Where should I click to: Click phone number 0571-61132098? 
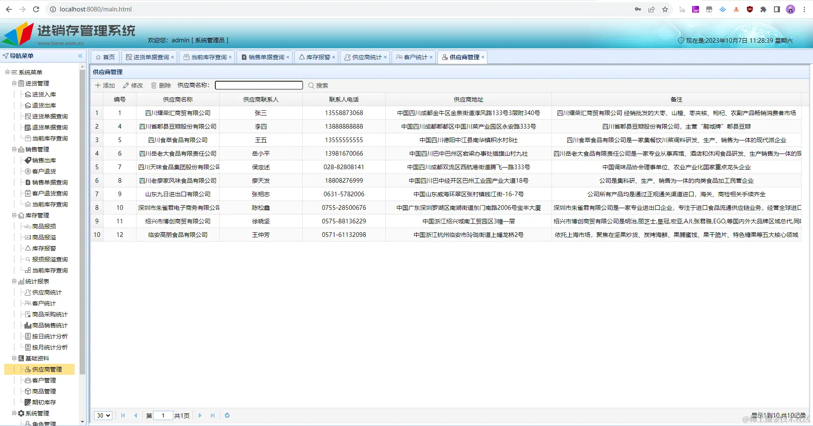(x=344, y=235)
